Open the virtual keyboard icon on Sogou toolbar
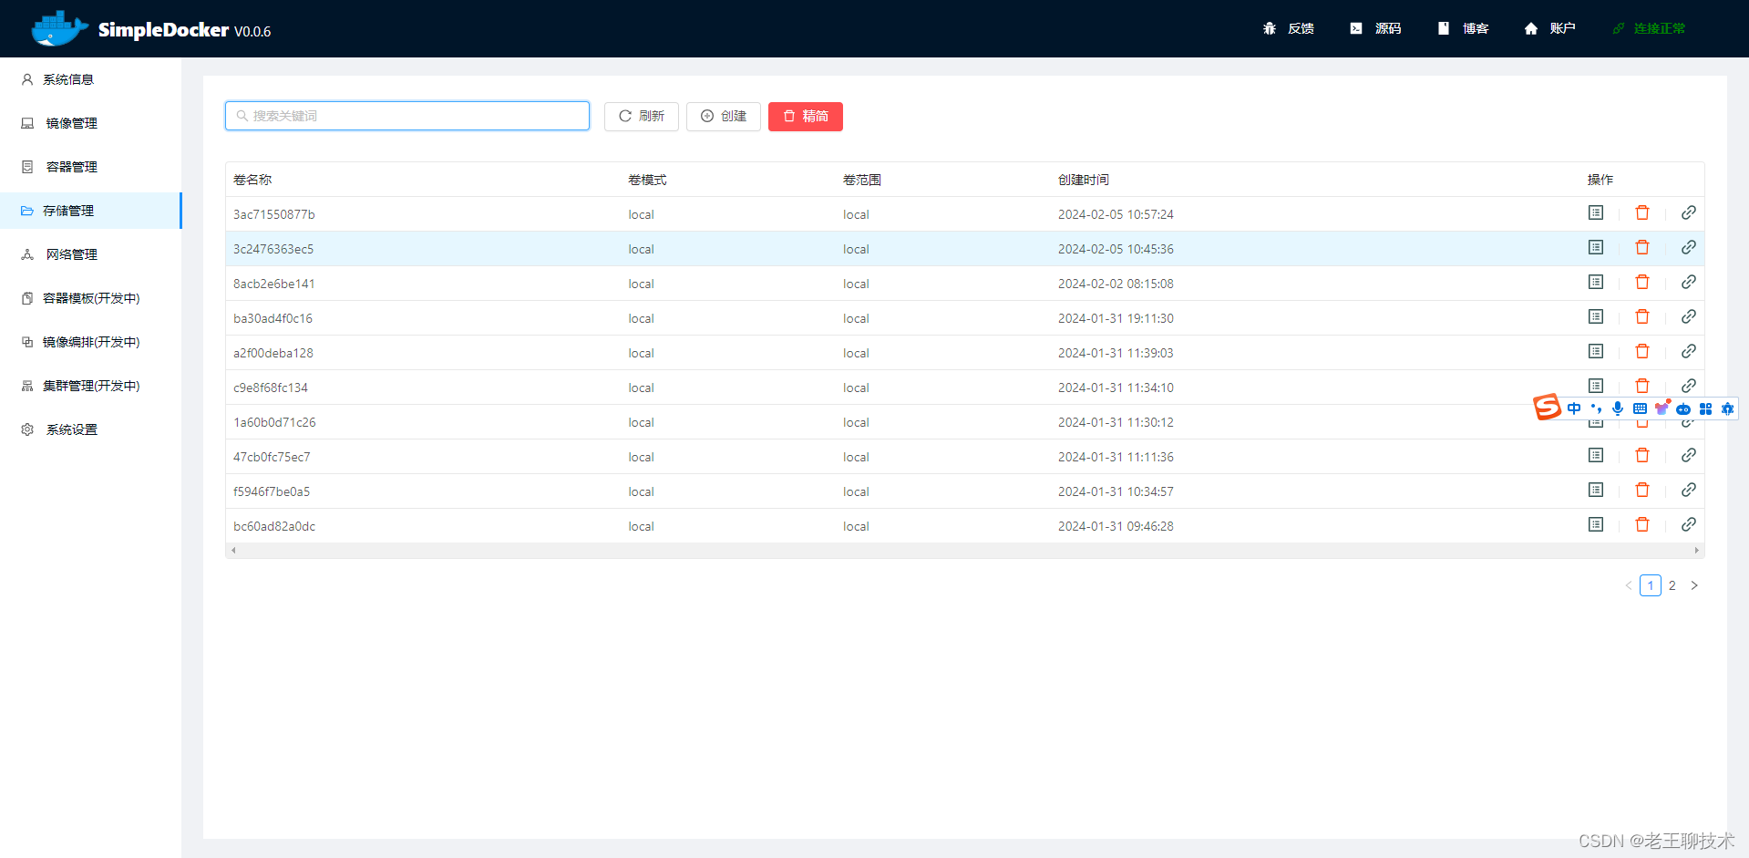The width and height of the screenshot is (1749, 858). 1640,408
